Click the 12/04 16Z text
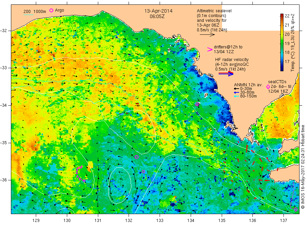This screenshot has width=307, height=225. point(278,91)
